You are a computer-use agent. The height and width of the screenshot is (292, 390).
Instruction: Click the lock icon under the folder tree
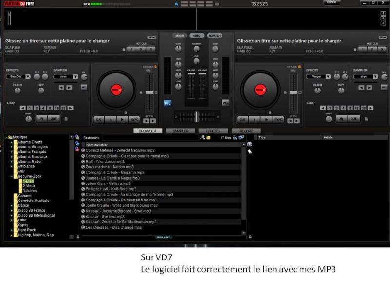[x=78, y=237]
